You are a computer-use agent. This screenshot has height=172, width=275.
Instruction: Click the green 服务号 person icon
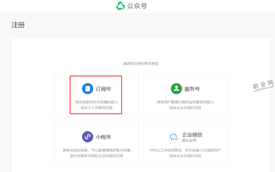(176, 89)
